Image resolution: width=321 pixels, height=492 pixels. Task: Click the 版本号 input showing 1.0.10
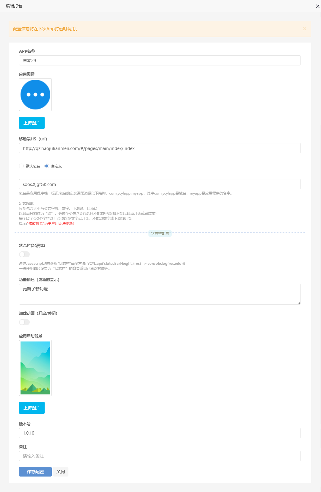(160, 433)
